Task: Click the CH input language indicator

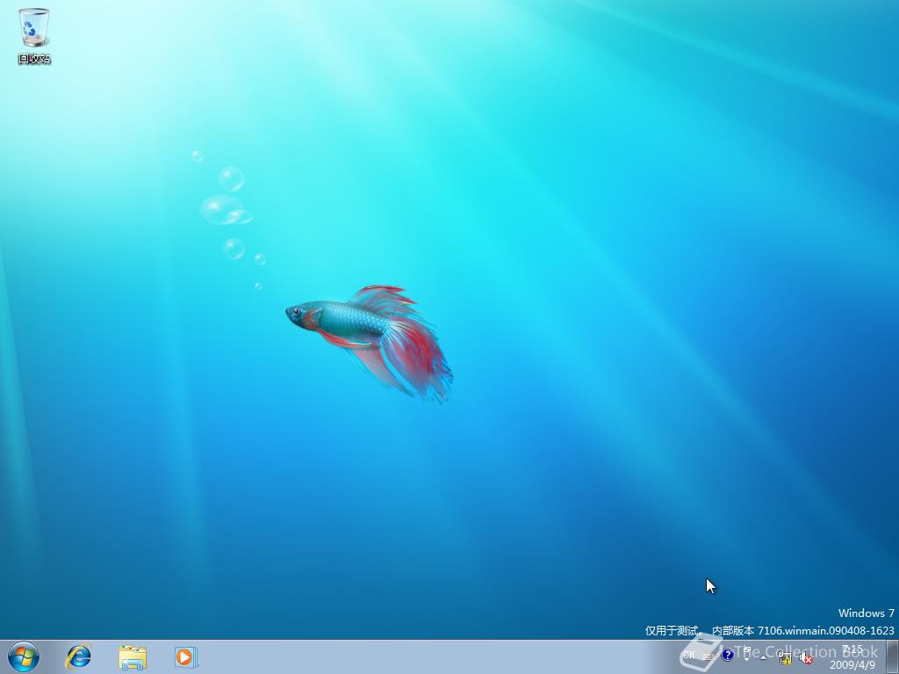Action: (688, 655)
